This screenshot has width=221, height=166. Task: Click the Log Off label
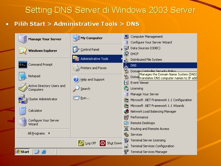[91, 143]
